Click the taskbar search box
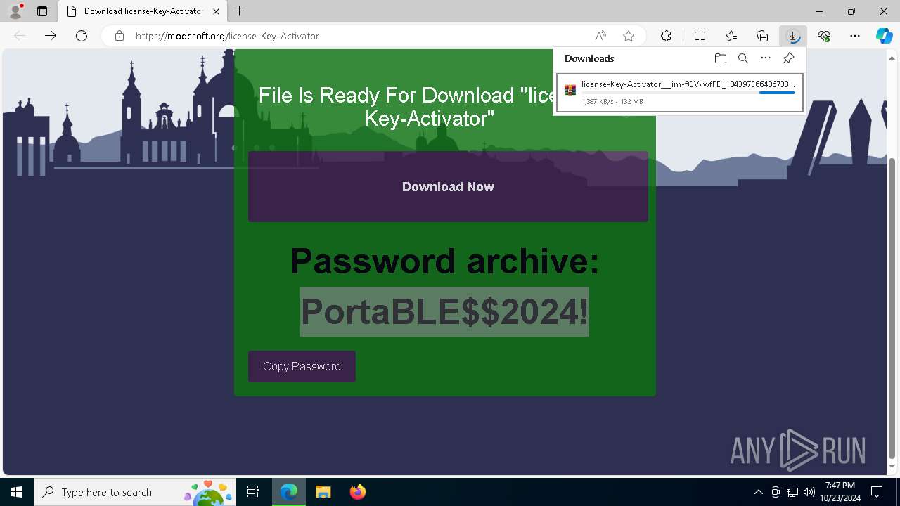This screenshot has height=506, width=900. pyautogui.click(x=136, y=492)
